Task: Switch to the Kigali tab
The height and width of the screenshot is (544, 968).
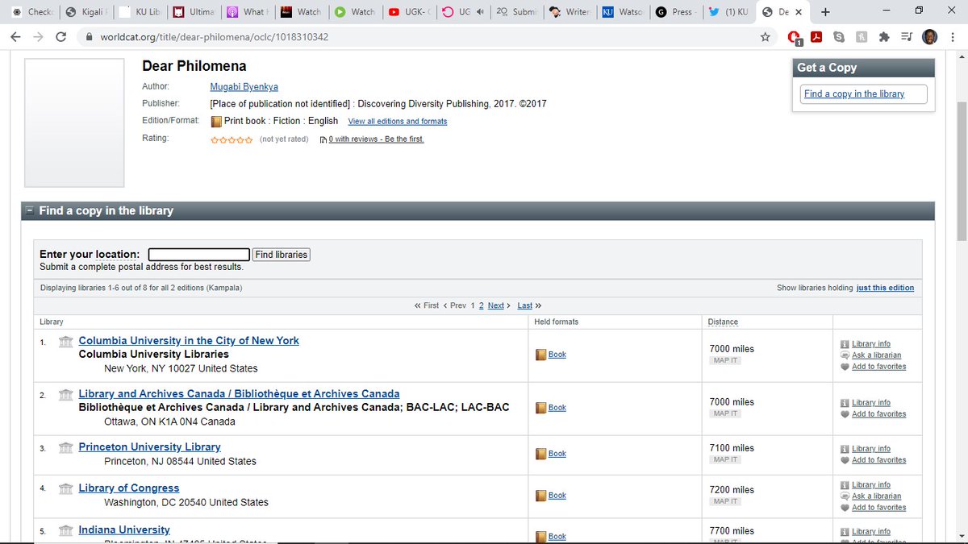Action: 86,12
